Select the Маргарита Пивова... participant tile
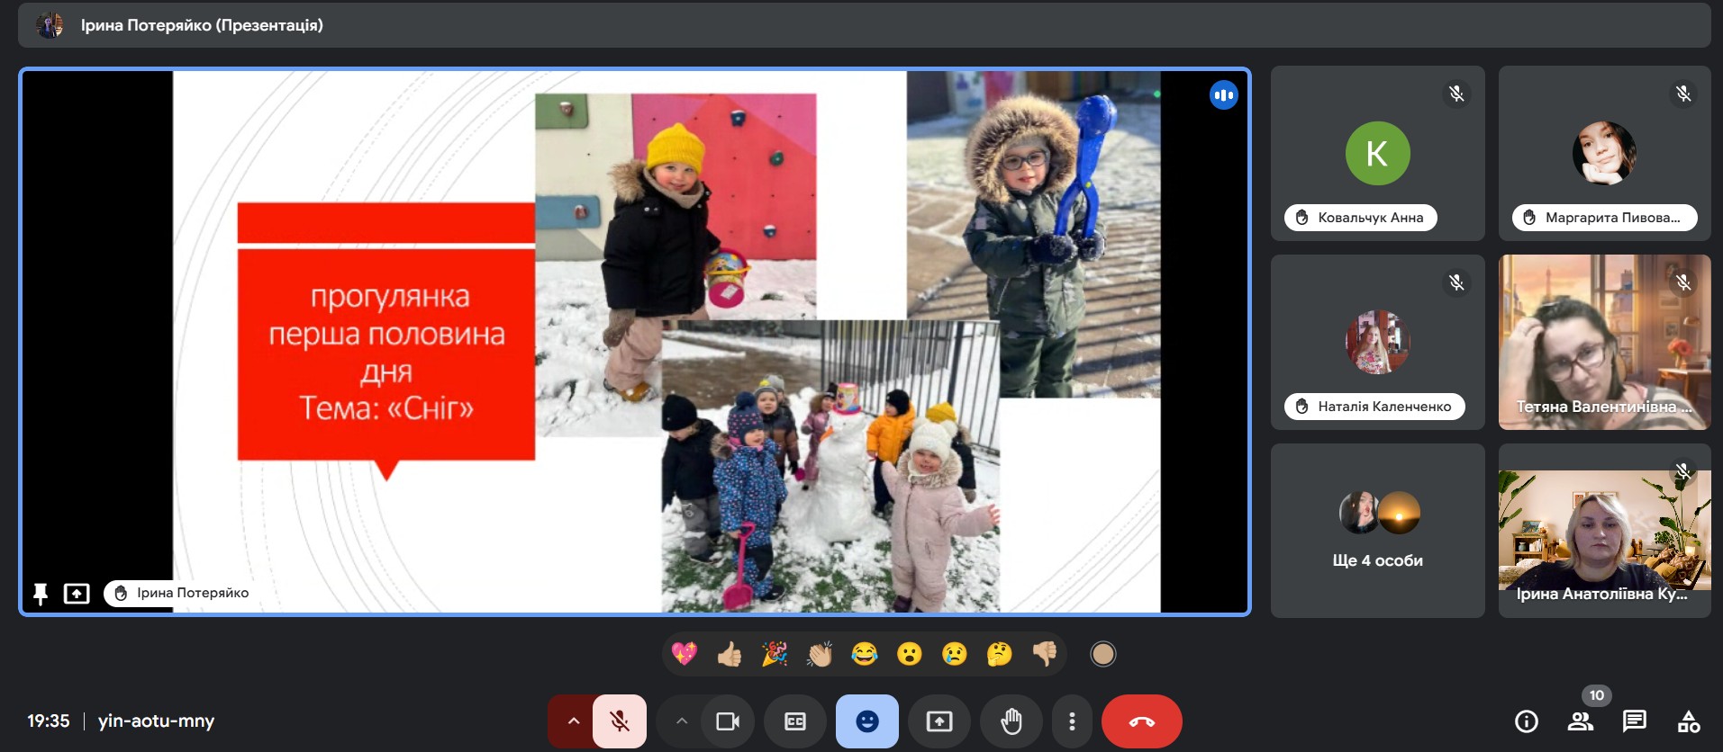The height and width of the screenshot is (752, 1723). (x=1604, y=153)
